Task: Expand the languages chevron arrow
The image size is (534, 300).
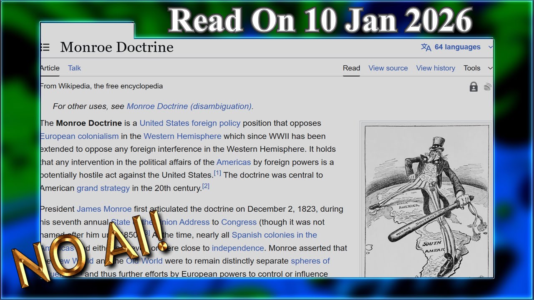Action: [490, 47]
